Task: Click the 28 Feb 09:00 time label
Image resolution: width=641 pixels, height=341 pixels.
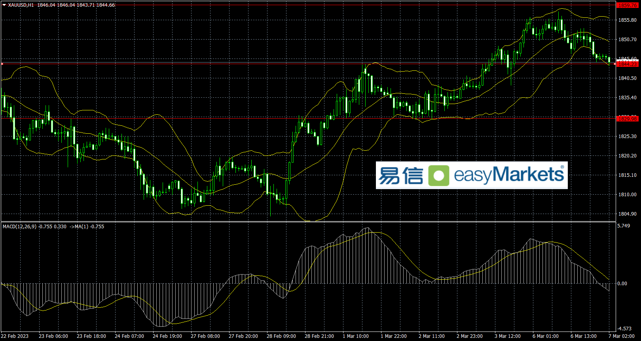Action: 281,336
